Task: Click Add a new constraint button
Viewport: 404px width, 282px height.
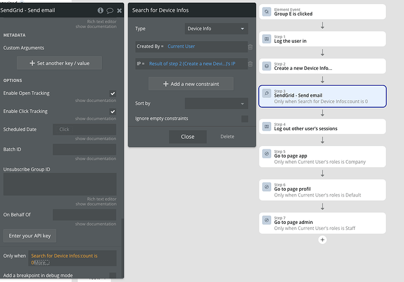Action: pos(191,84)
